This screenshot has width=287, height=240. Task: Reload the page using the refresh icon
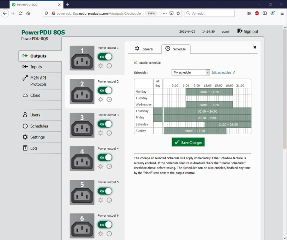pos(20,13)
